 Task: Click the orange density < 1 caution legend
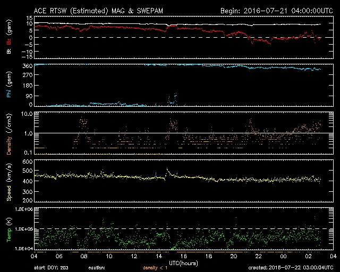pyautogui.click(x=155, y=268)
